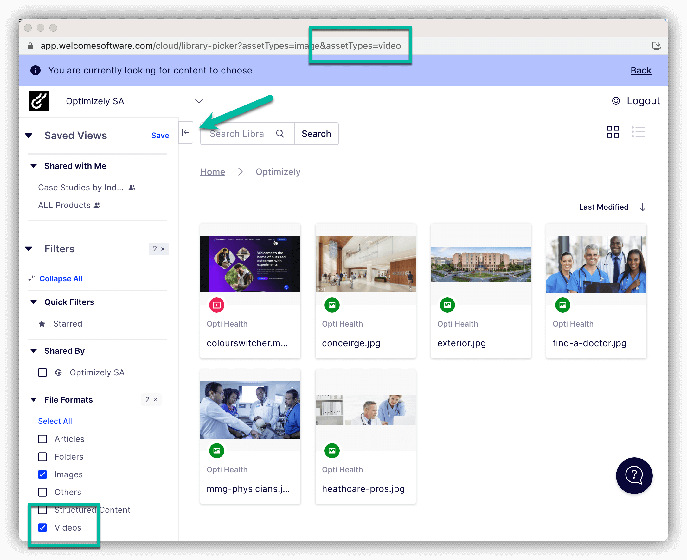The width and height of the screenshot is (687, 560).
Task: Click image type badge on heathcare-pros.jpg
Action: pyautogui.click(x=332, y=451)
